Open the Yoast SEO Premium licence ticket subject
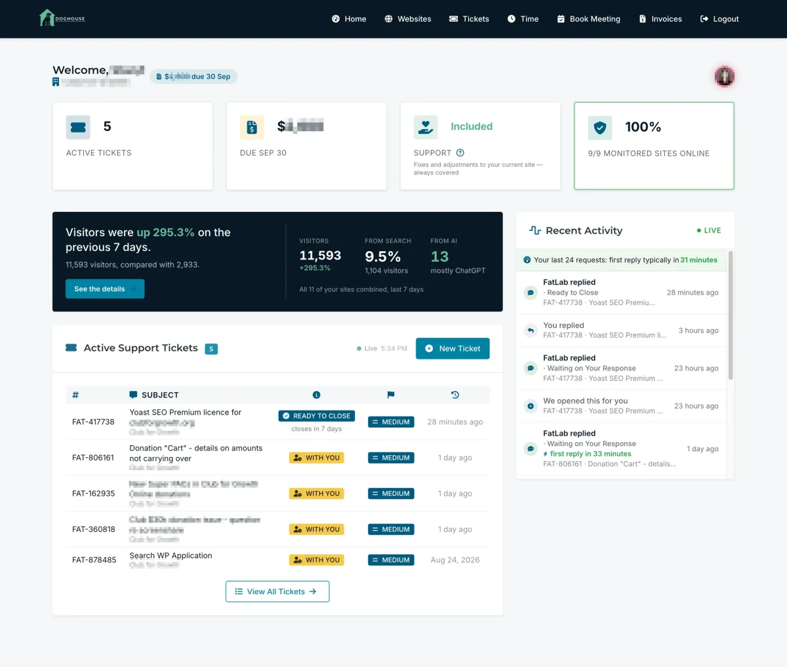787x667 pixels. [x=186, y=413]
